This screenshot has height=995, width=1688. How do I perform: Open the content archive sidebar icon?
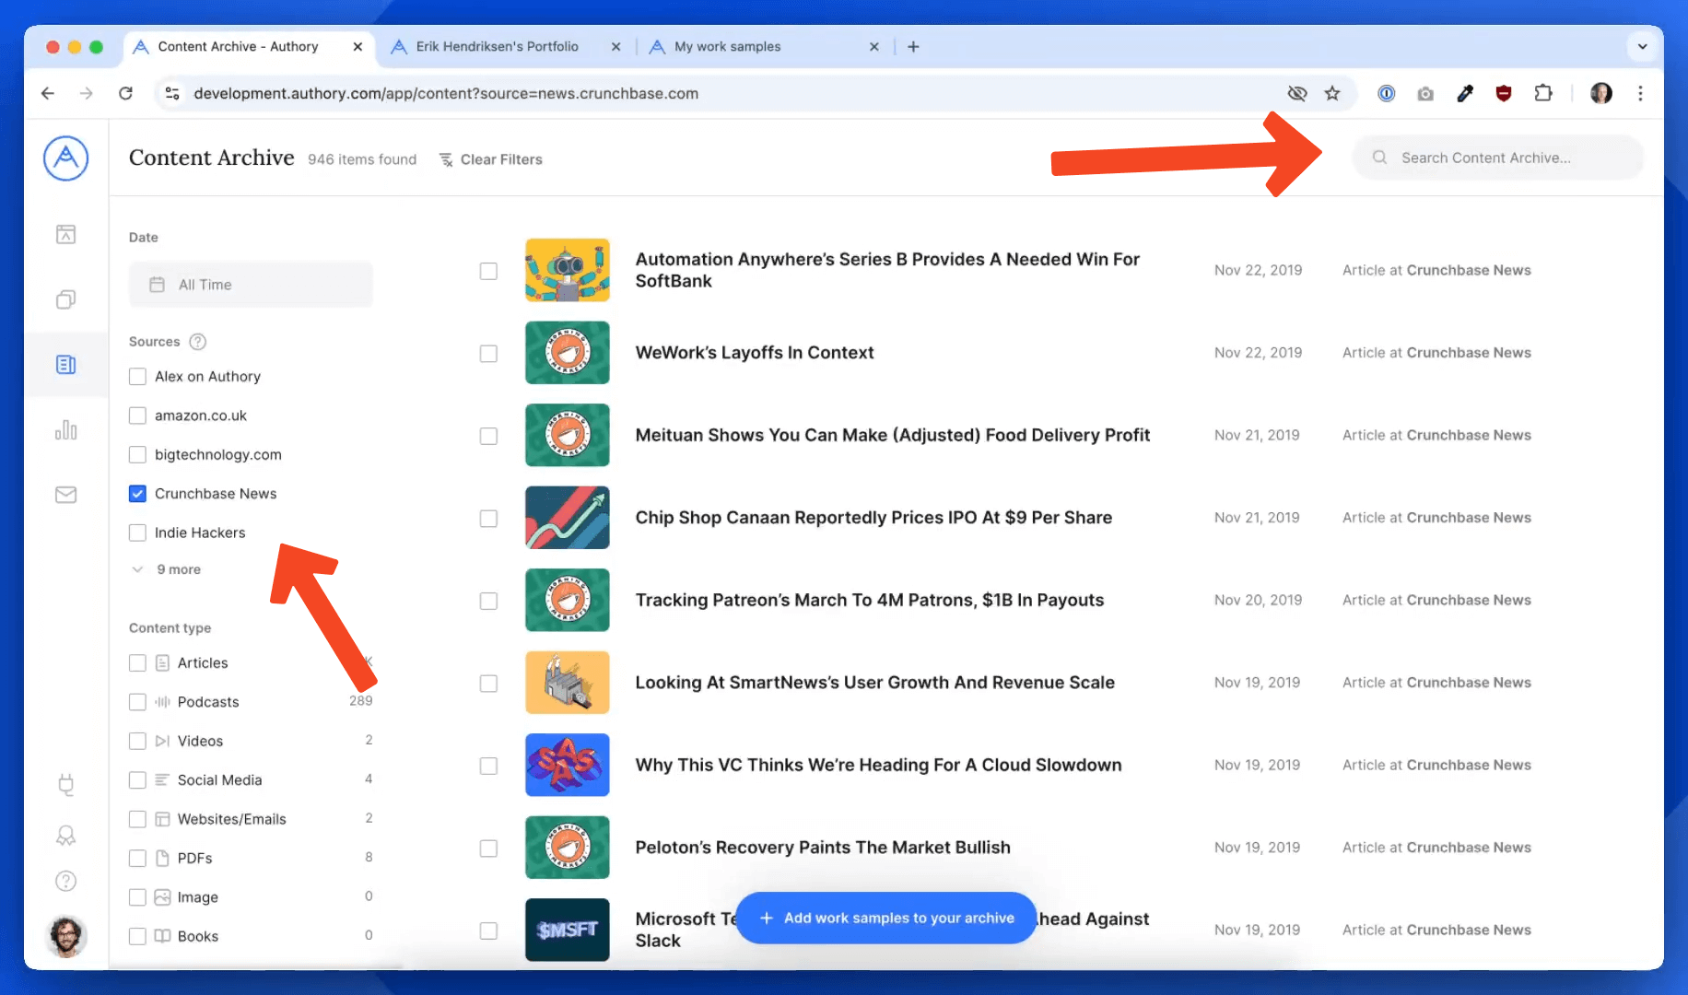pyautogui.click(x=65, y=365)
